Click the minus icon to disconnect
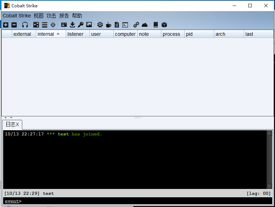The width and height of the screenshot is (275, 207). 14,25
